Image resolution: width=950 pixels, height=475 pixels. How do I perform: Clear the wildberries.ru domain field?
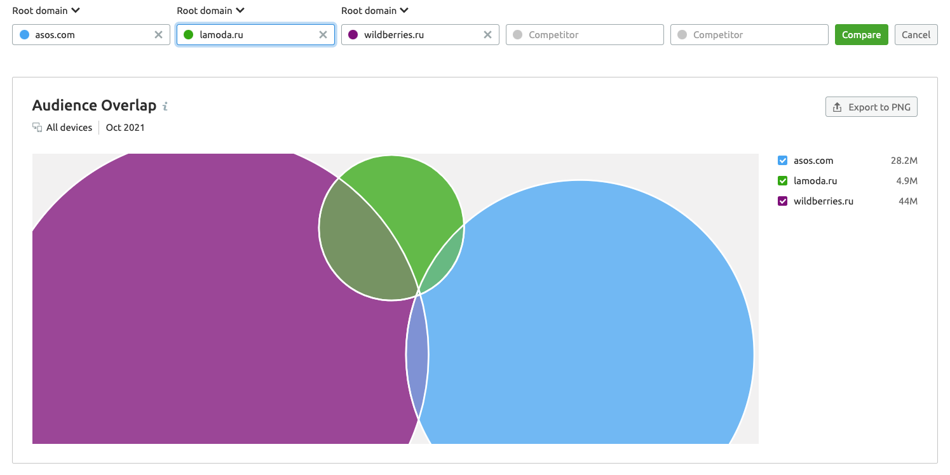tap(487, 35)
